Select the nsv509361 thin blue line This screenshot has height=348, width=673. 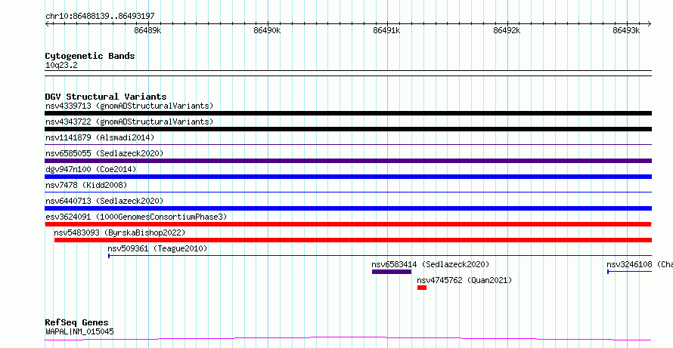click(x=380, y=256)
